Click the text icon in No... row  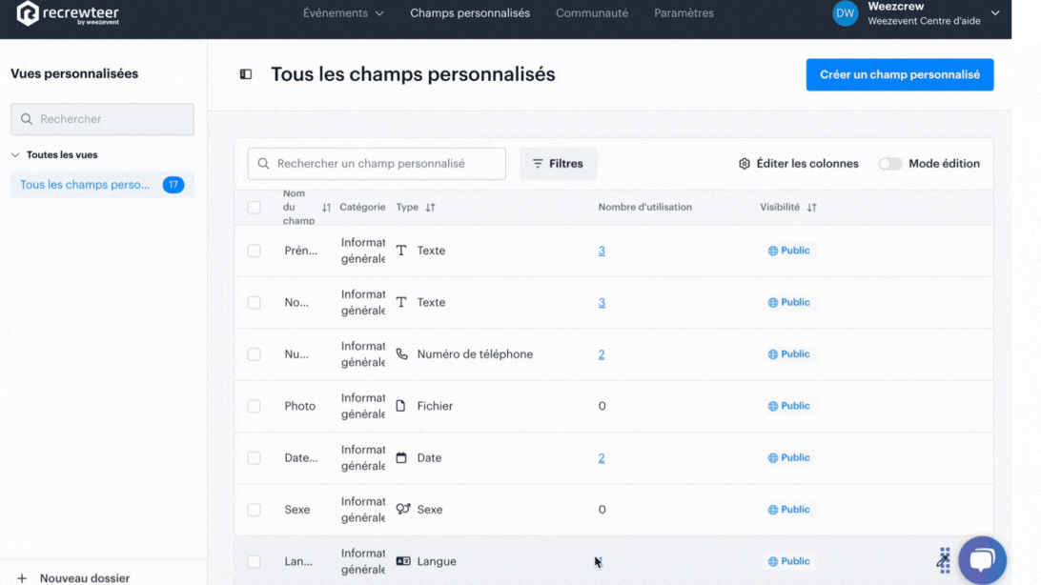pos(401,302)
